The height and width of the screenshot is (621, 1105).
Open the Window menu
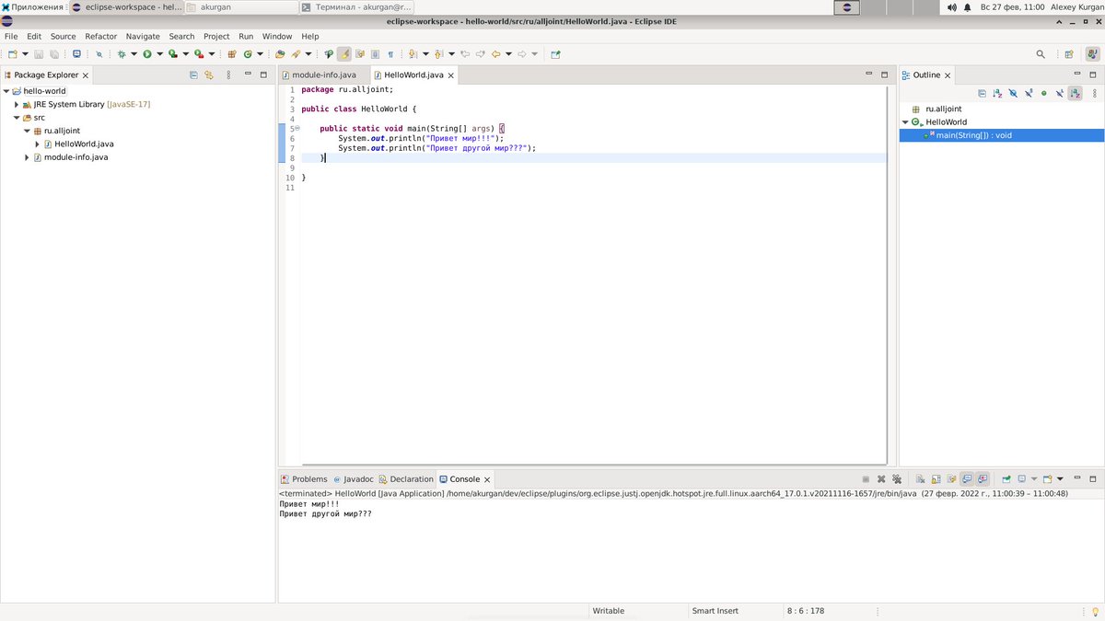[277, 36]
